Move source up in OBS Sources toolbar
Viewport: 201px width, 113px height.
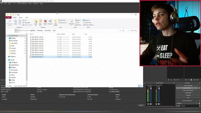pos(195,80)
